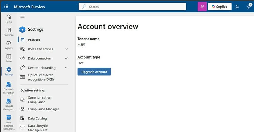
Task: Click the Communication Compliance chat icon
Action: pos(22,100)
